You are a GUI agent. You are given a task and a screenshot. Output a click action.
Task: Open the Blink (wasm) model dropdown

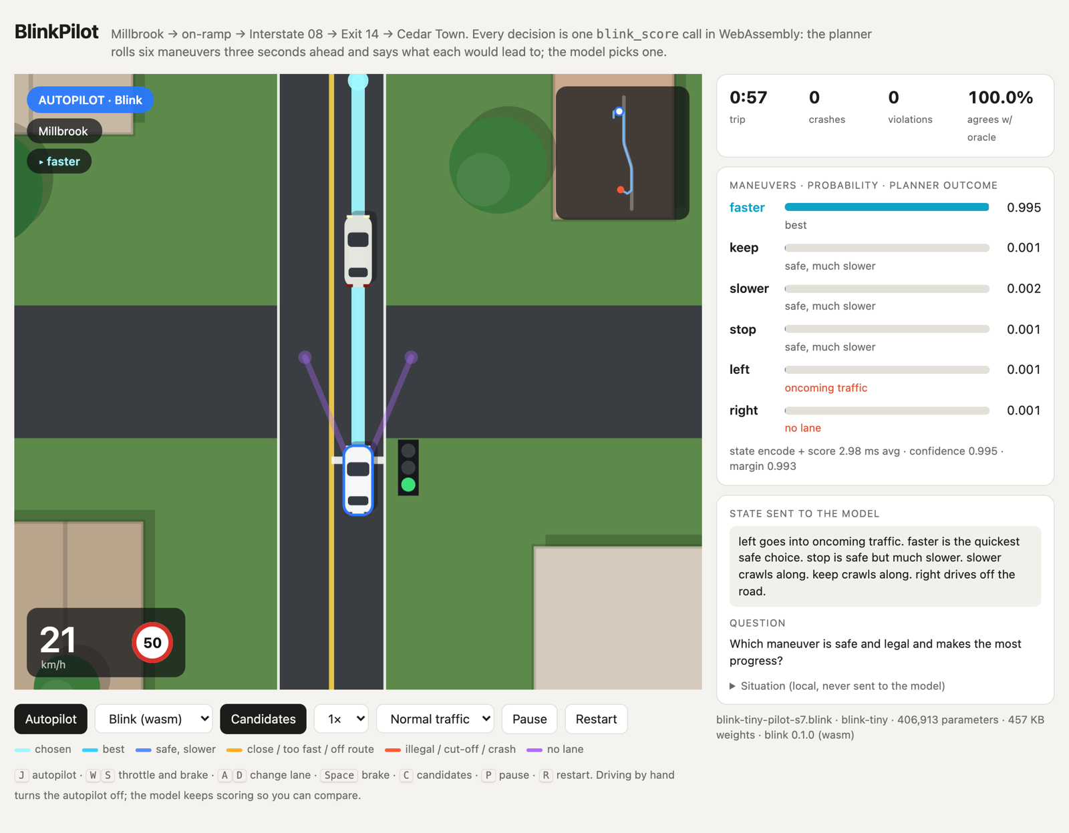click(154, 719)
